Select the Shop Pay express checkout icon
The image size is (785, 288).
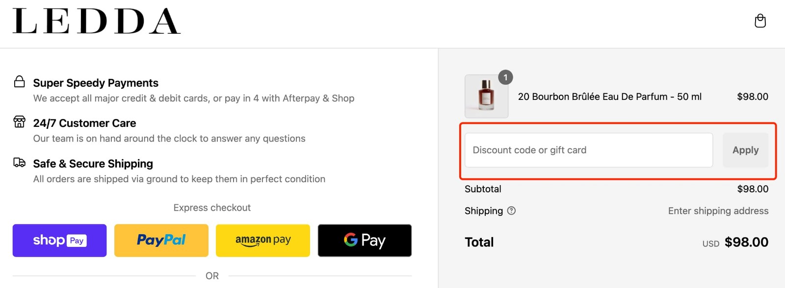point(59,240)
